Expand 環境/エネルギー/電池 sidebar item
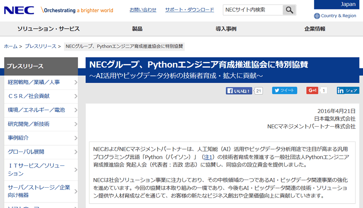Screen dimensions: 363x208 coord(41,110)
